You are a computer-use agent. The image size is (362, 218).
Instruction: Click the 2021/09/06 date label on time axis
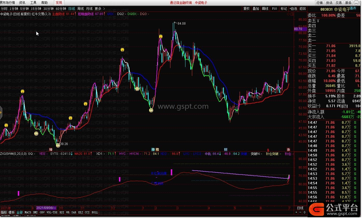coord(46,208)
